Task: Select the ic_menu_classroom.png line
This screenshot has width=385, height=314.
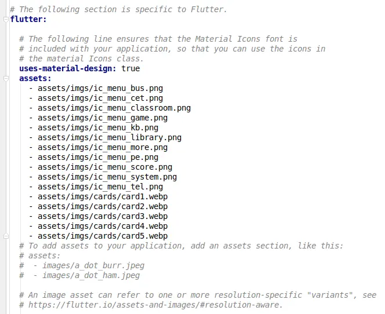Action: point(110,108)
